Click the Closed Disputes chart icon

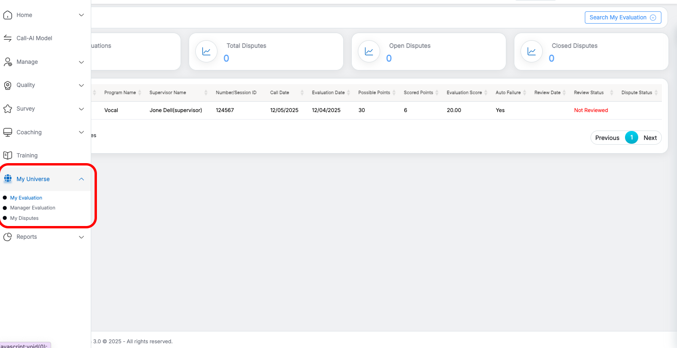(x=531, y=52)
